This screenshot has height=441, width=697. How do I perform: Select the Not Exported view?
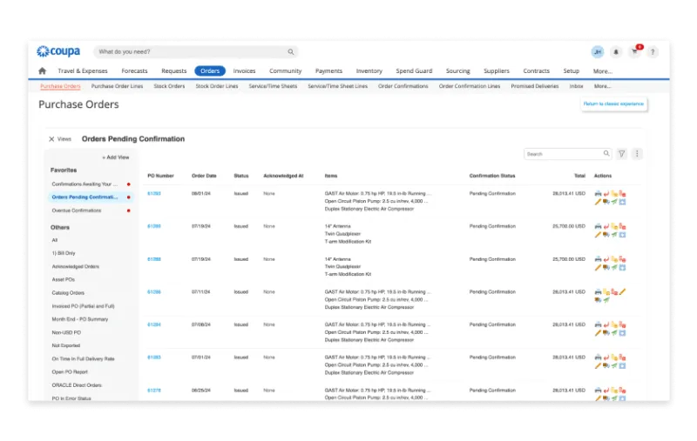(66, 345)
